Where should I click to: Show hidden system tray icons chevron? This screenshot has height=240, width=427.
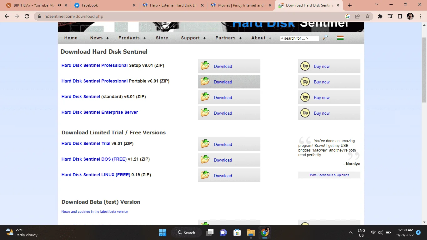pyautogui.click(x=351, y=232)
